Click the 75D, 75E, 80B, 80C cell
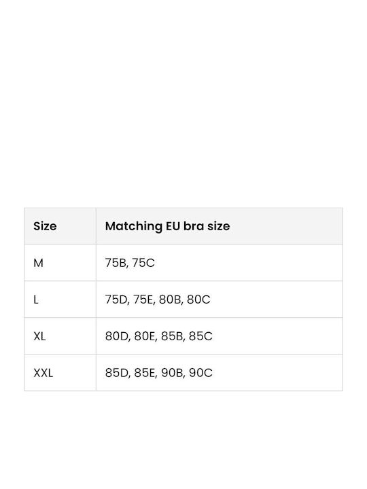 click(220, 300)
